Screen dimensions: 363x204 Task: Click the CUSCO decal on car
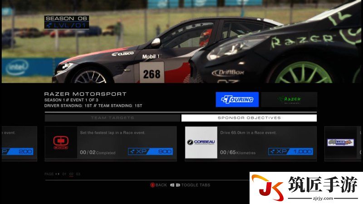click(x=123, y=53)
